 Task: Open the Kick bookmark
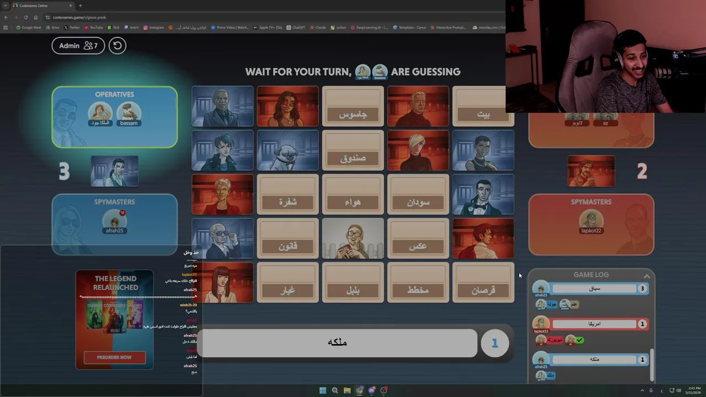[113, 27]
